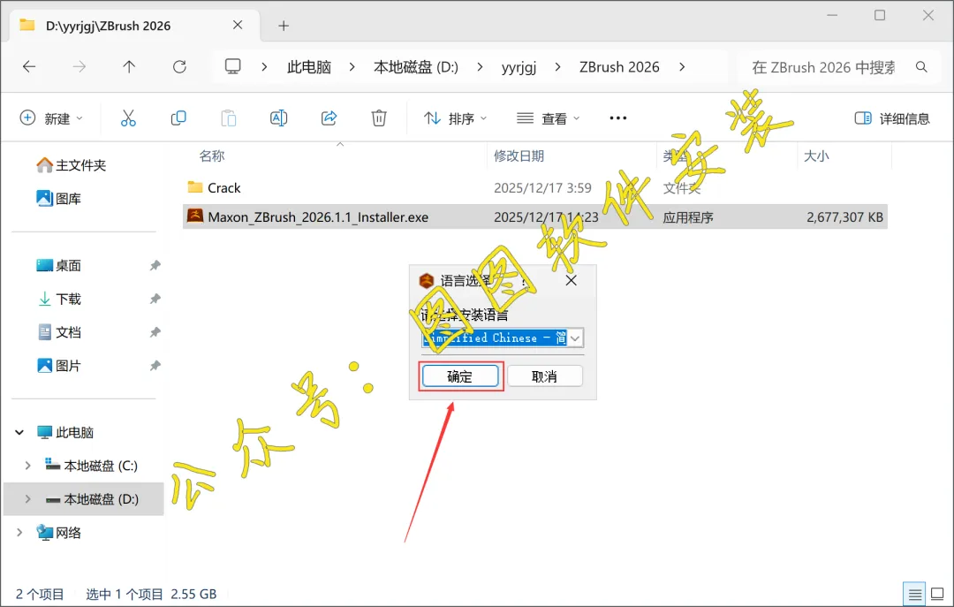Sort by 名称 column header
Screen dimensions: 954x607
[x=212, y=156]
